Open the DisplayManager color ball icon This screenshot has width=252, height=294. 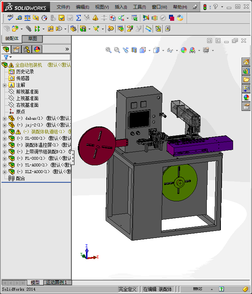tap(37, 49)
